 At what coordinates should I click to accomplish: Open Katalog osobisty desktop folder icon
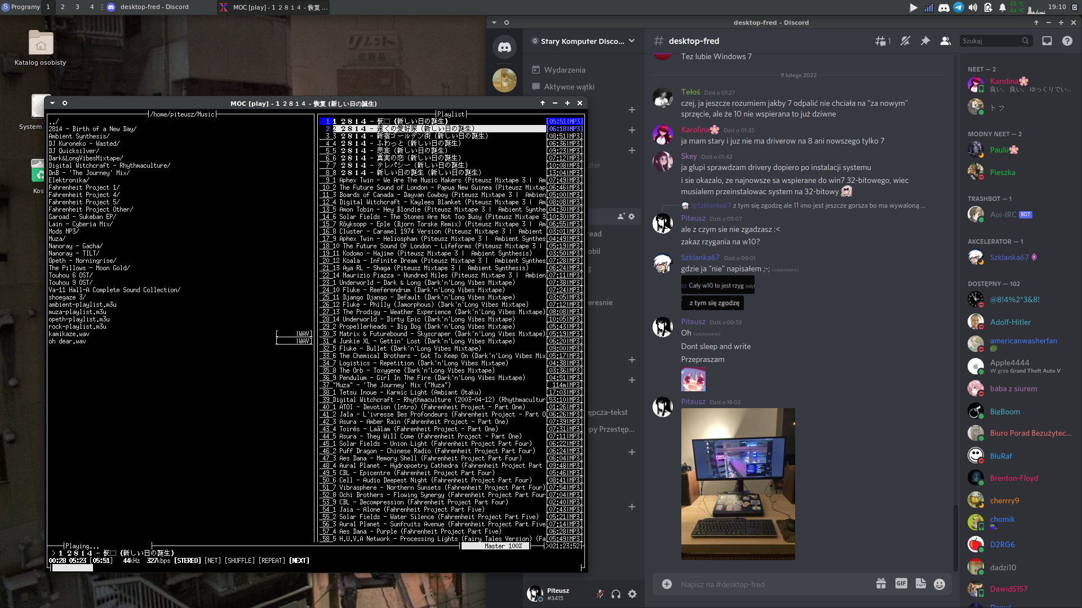click(41, 47)
